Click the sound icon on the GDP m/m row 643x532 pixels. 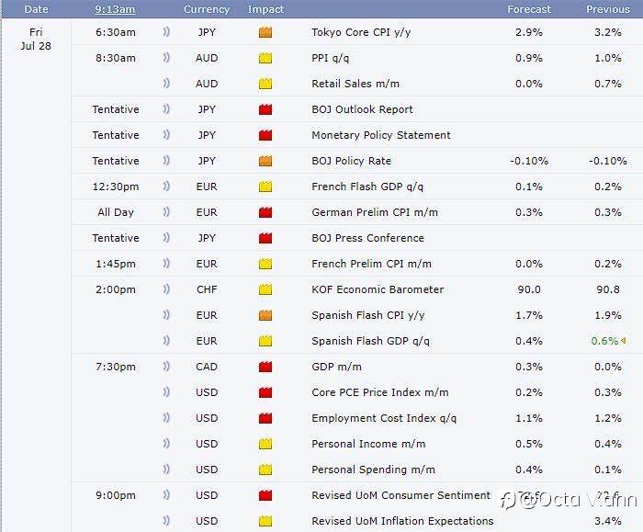(166, 367)
